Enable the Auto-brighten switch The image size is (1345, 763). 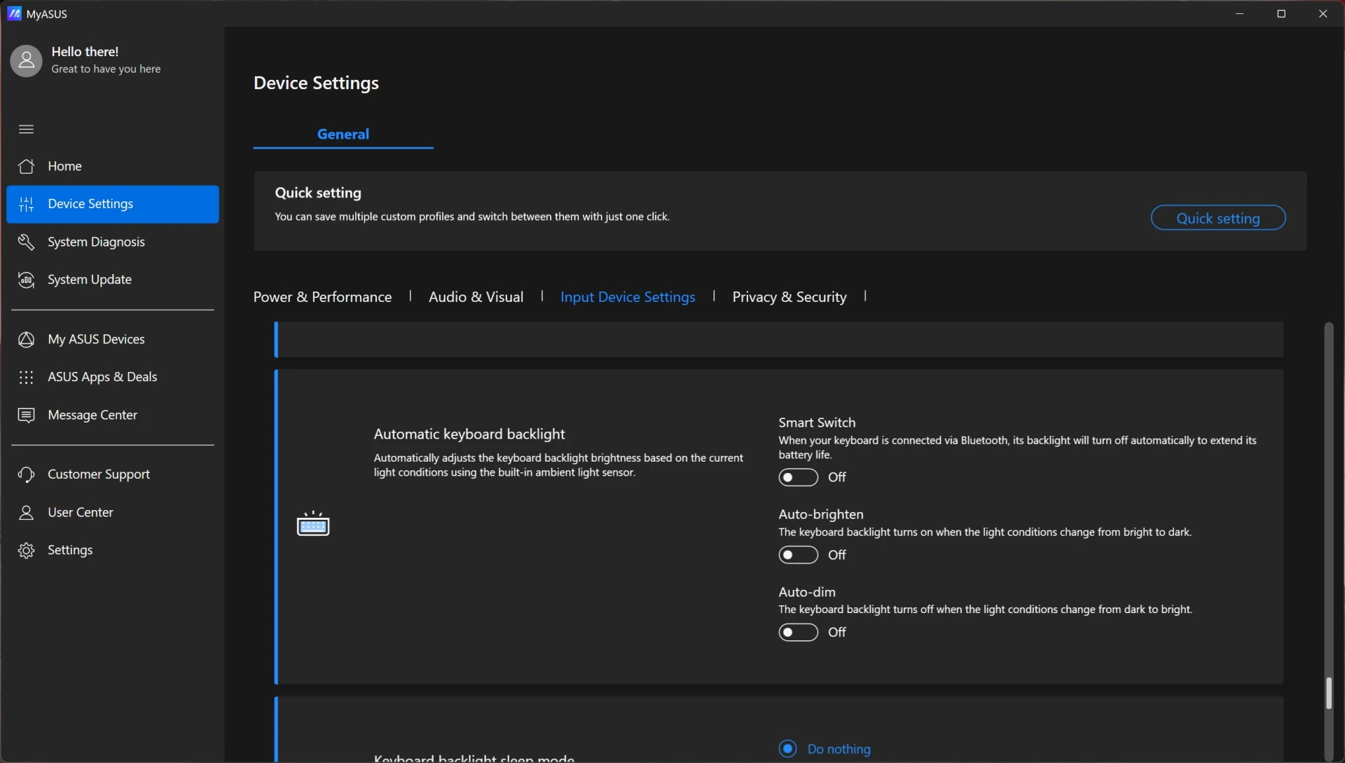tap(798, 555)
